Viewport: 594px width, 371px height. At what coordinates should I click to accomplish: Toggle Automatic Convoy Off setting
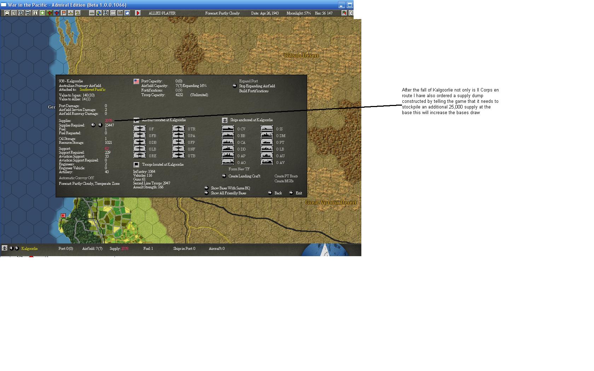(x=76, y=178)
